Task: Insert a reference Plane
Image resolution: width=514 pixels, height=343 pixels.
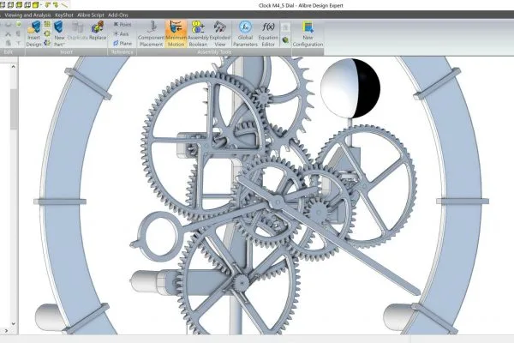Action: (x=123, y=44)
